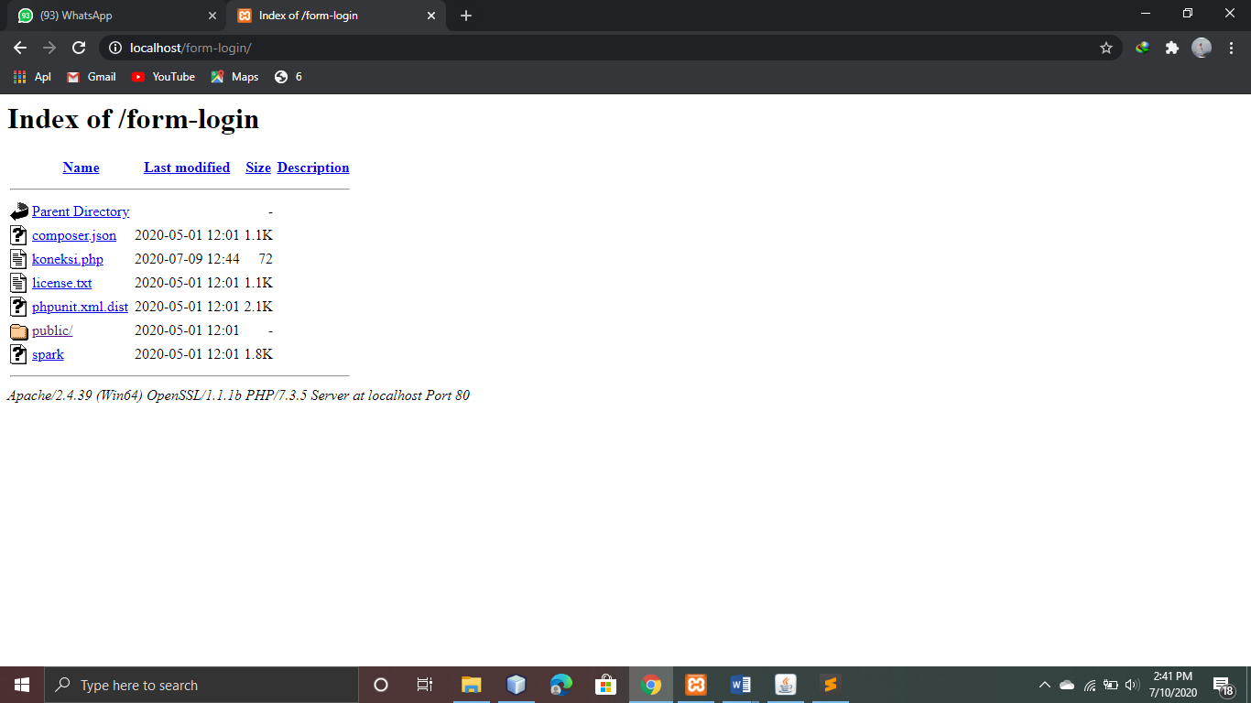
Task: Click the unknown file icon beside phpunit.xml.dist
Action: coord(19,307)
